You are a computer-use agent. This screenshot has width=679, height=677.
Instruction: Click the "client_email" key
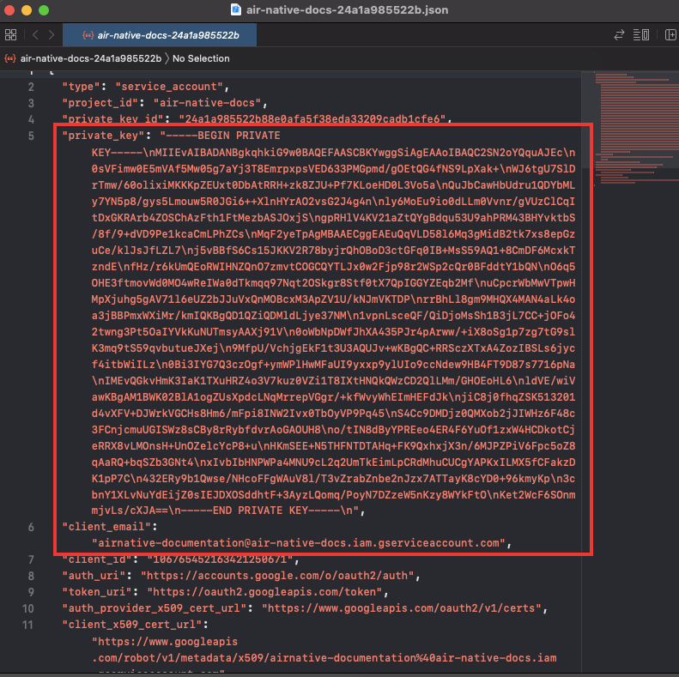pos(107,527)
